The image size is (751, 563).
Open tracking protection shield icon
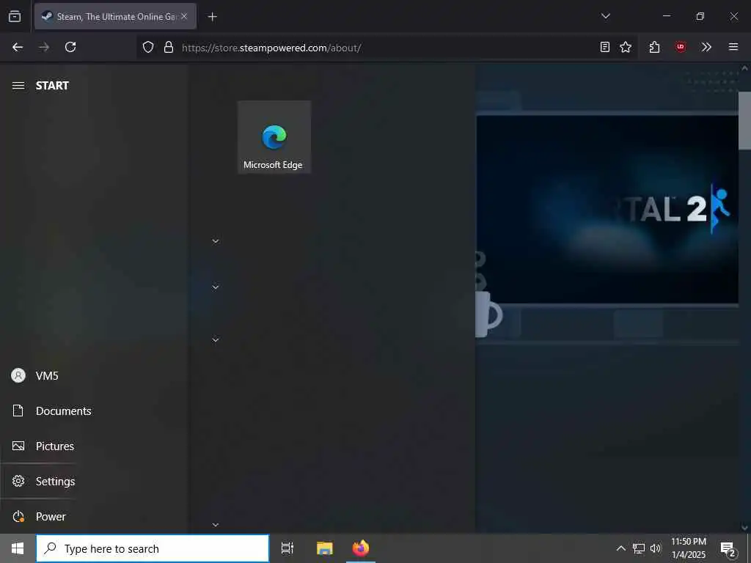148,48
